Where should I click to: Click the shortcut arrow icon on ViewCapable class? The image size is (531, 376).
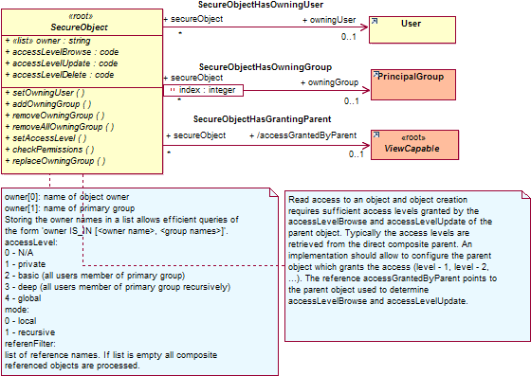tap(376, 134)
